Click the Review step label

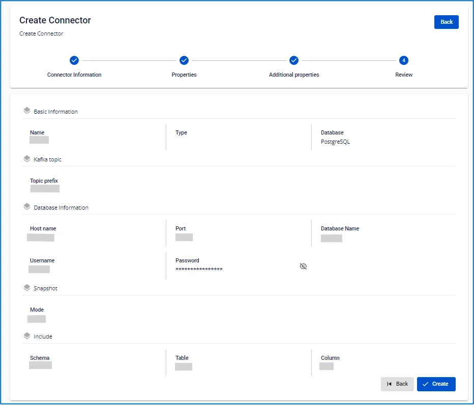click(404, 75)
